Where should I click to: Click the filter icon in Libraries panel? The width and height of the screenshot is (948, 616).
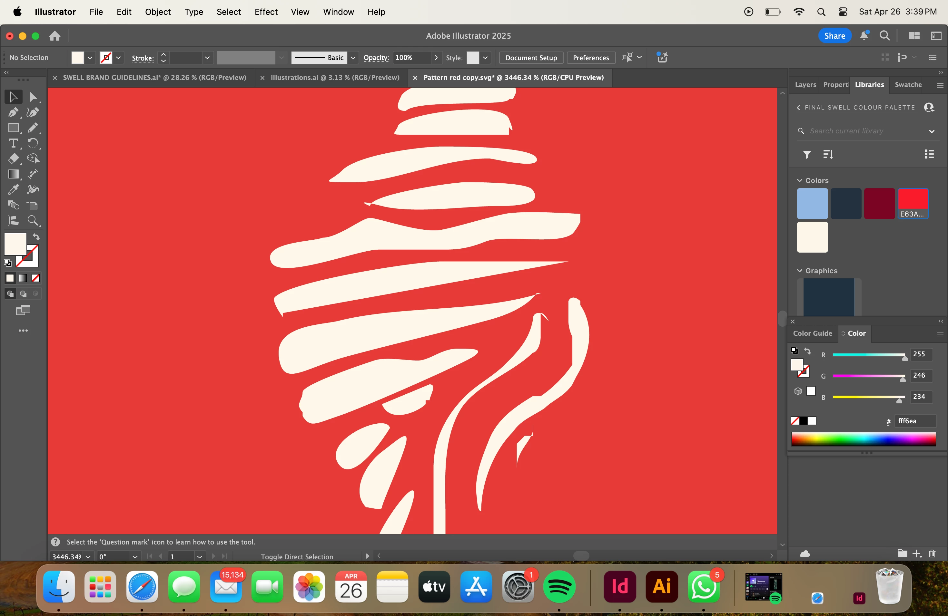pos(806,154)
